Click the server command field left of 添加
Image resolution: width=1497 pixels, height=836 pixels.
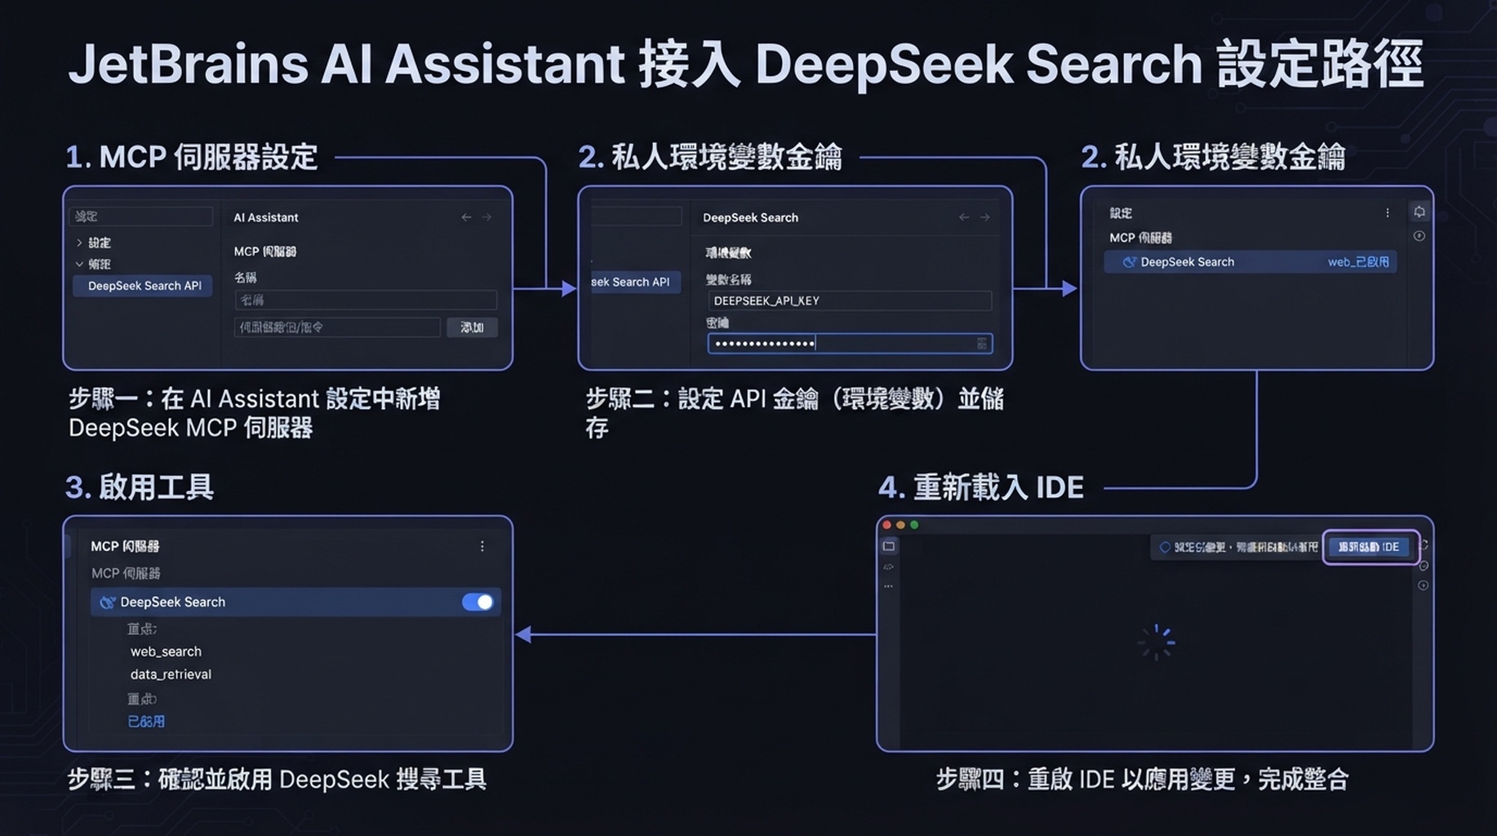pos(337,327)
